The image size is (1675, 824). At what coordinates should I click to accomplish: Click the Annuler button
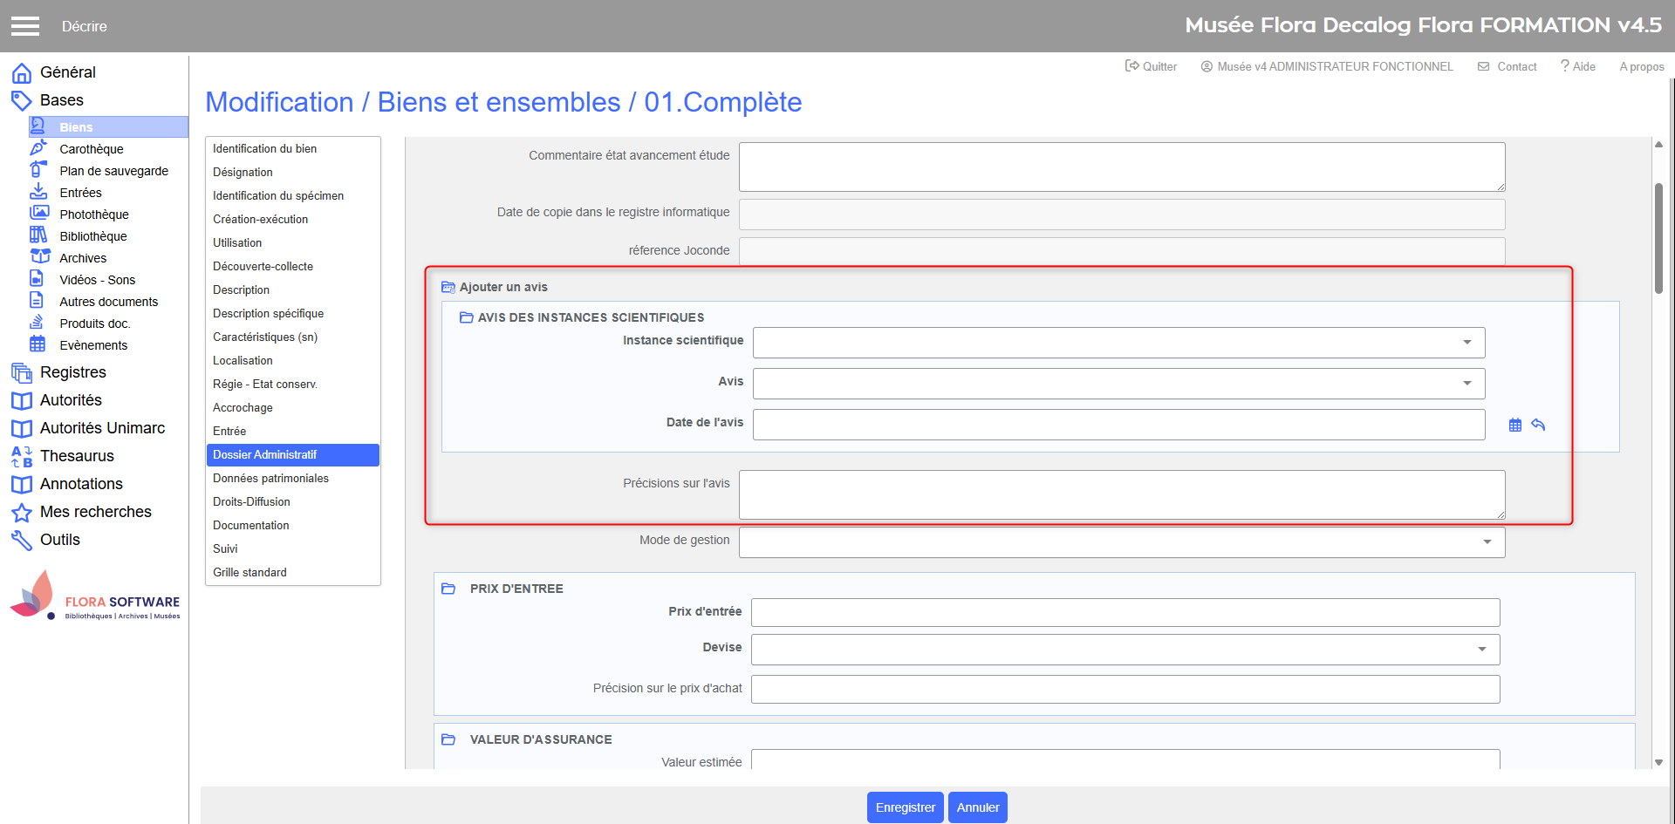point(977,807)
